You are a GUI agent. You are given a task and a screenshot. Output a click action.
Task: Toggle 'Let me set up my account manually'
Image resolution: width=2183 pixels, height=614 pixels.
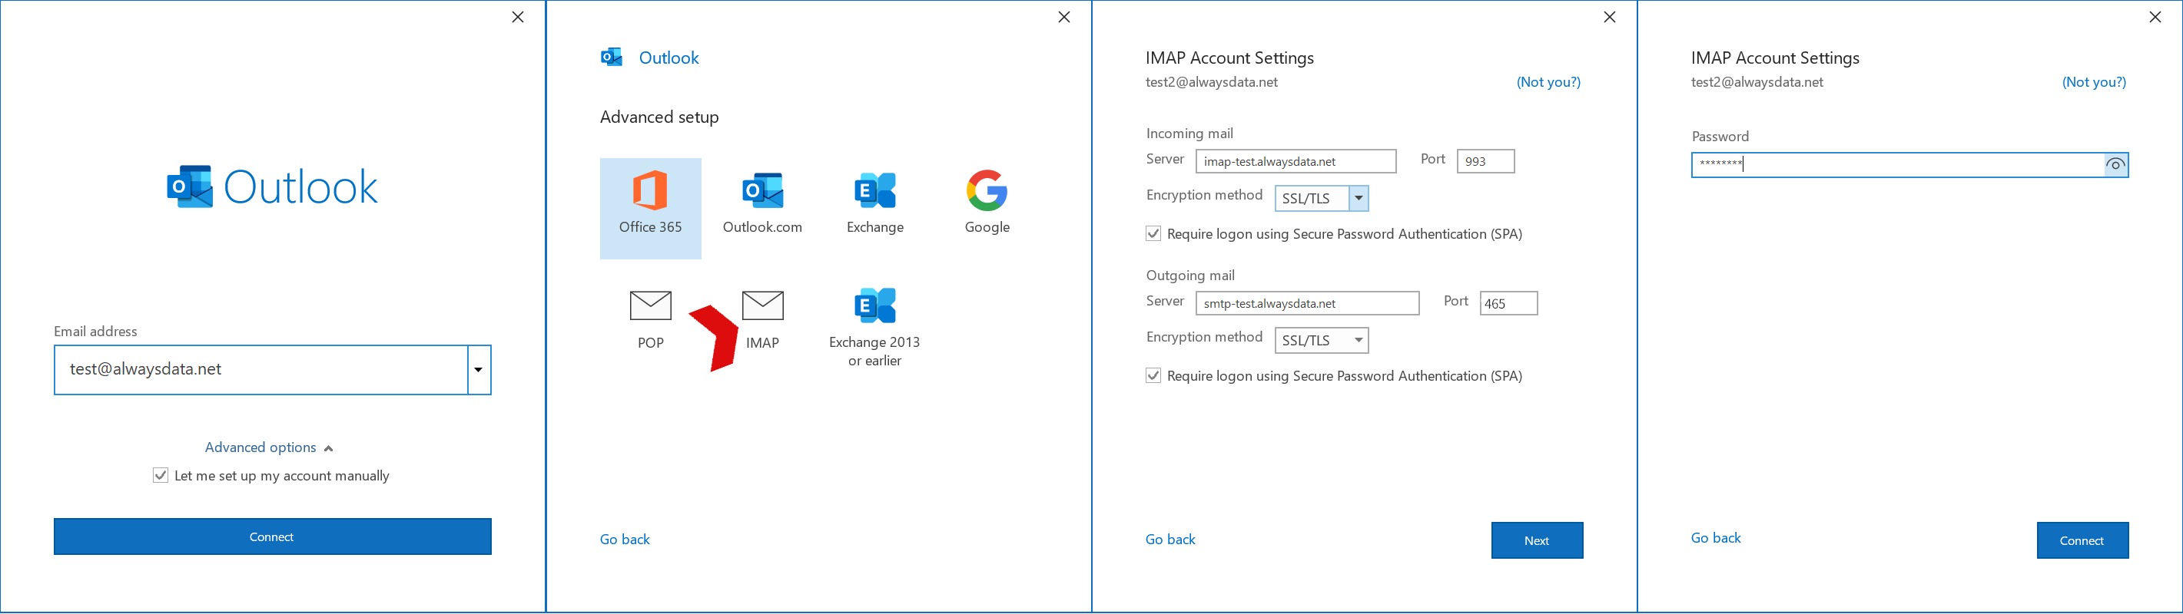tap(160, 475)
